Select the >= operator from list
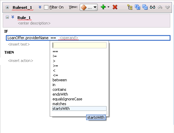Screen dimensions: 174x133 (79, 66)
